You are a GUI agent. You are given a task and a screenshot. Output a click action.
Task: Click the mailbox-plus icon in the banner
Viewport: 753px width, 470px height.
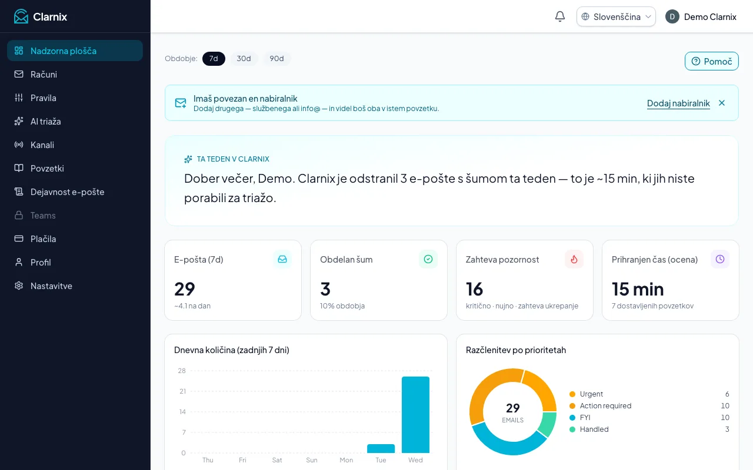tap(181, 103)
